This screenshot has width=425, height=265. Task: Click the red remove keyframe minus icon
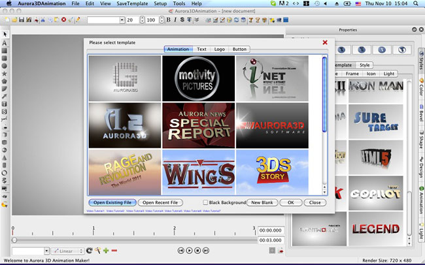click(114, 251)
